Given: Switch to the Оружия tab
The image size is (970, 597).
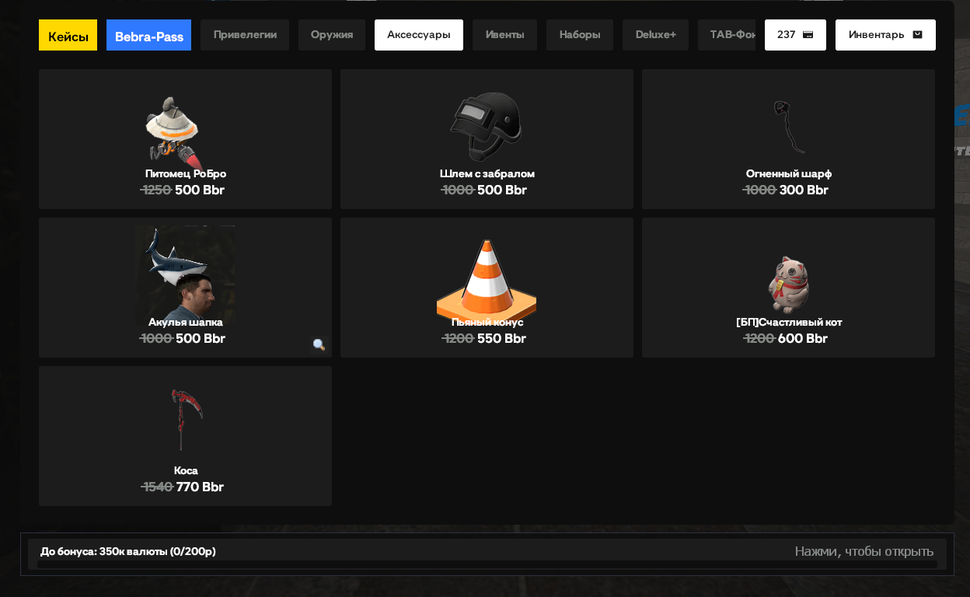Looking at the screenshot, I should pos(332,35).
